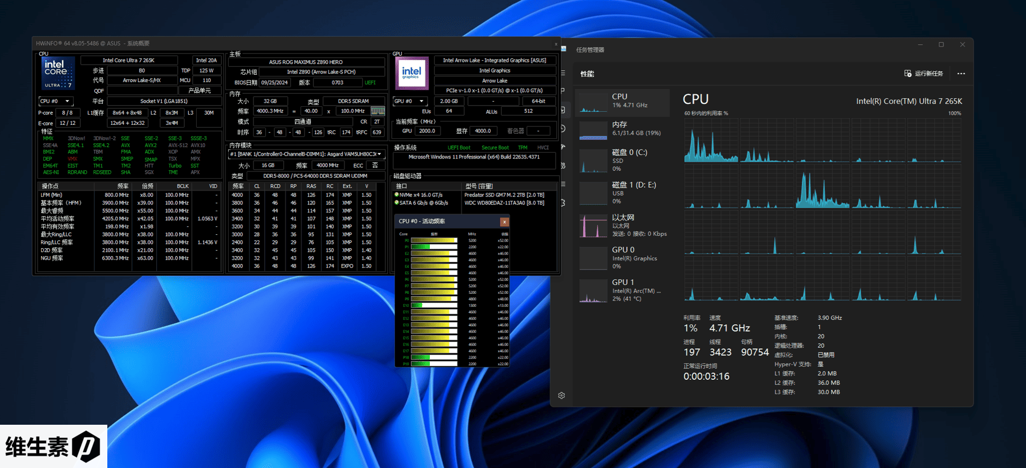The height and width of the screenshot is (468, 1026).
Task: Click the Intel Core Ultra 7 logo
Action: 58,74
